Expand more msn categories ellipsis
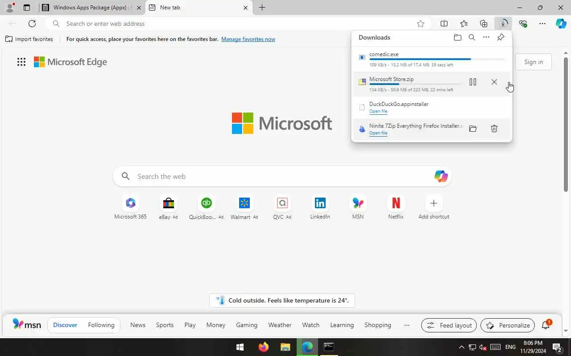 click(x=406, y=325)
